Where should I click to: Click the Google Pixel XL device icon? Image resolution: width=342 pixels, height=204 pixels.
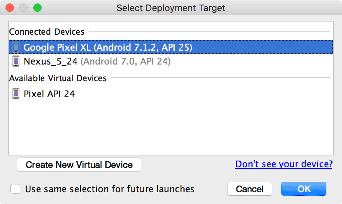16,47
